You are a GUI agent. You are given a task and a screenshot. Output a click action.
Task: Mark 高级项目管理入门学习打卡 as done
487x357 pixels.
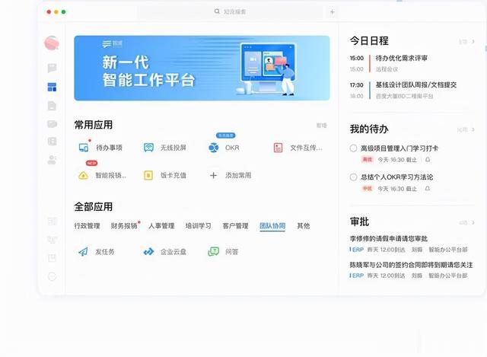click(353, 148)
